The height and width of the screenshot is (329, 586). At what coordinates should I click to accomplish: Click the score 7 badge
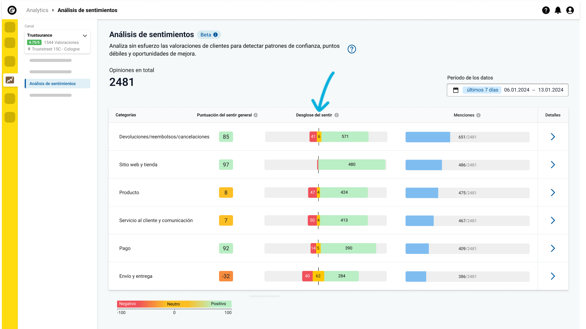coord(226,221)
